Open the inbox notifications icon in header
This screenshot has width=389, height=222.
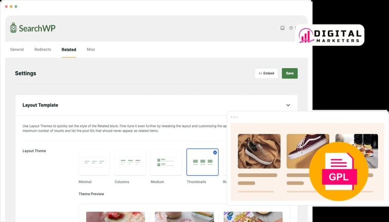pyautogui.click(x=282, y=28)
